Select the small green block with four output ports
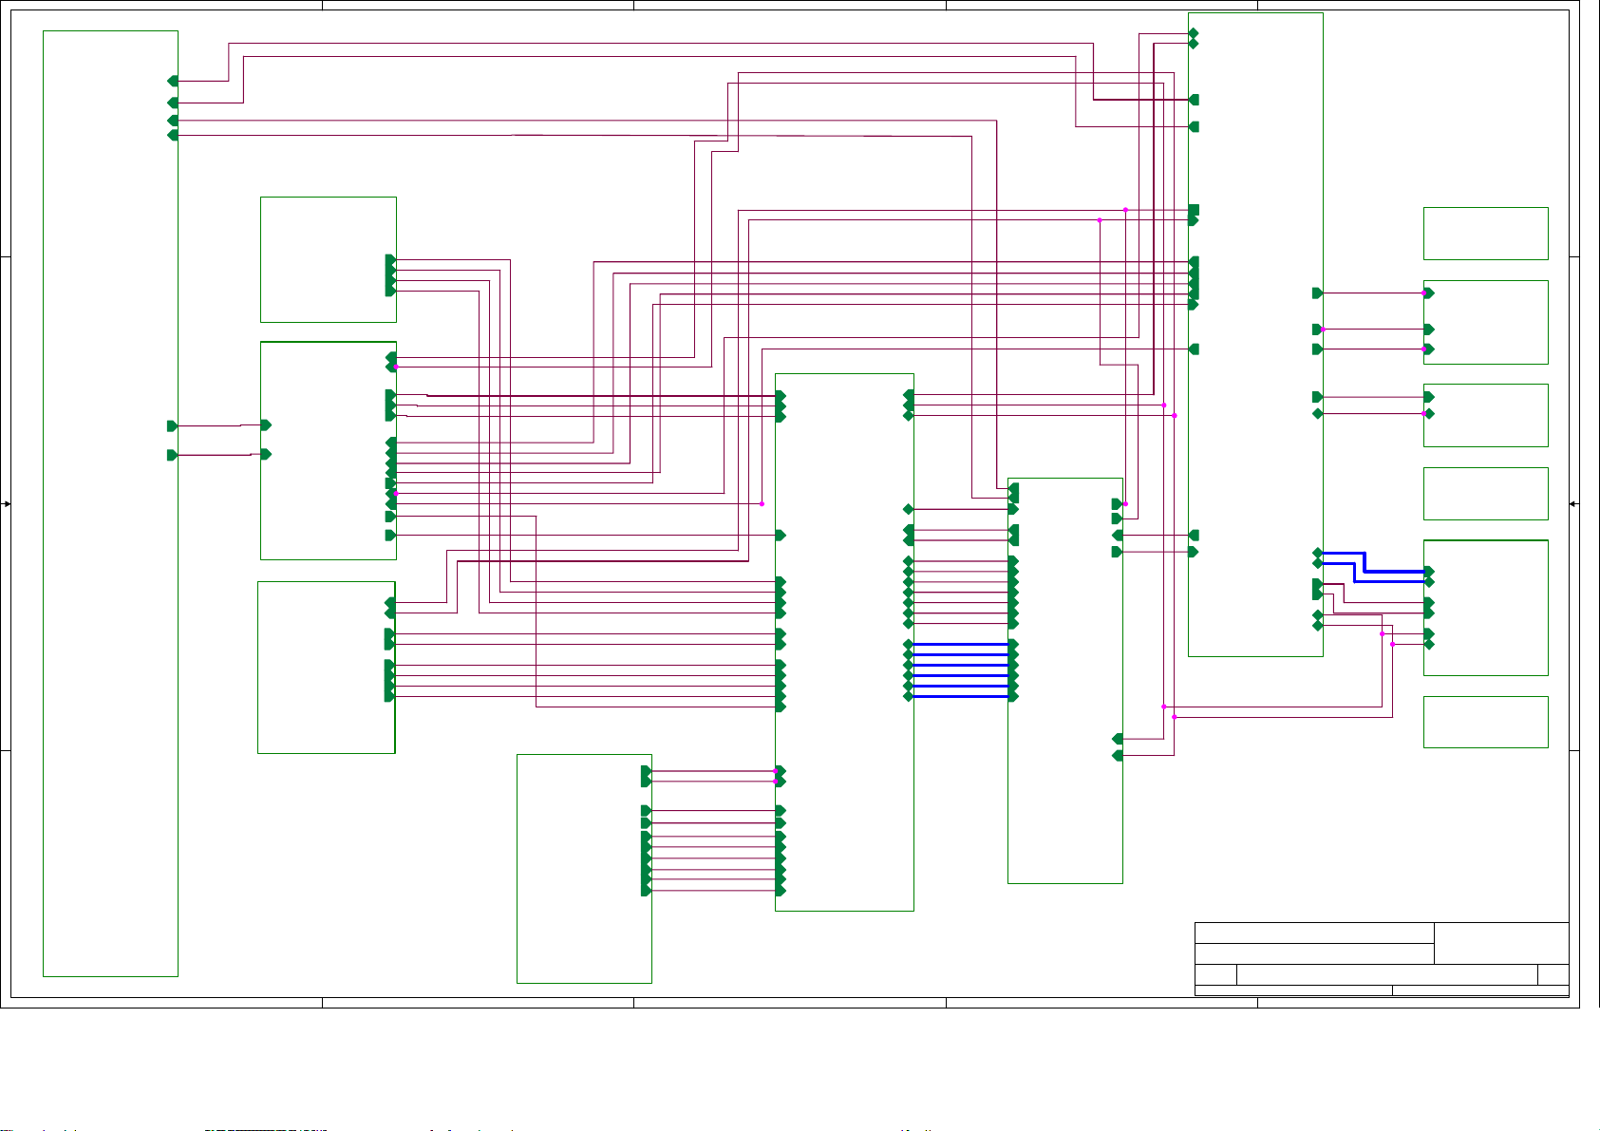Image resolution: width=1600 pixels, height=1131 pixels. (328, 259)
